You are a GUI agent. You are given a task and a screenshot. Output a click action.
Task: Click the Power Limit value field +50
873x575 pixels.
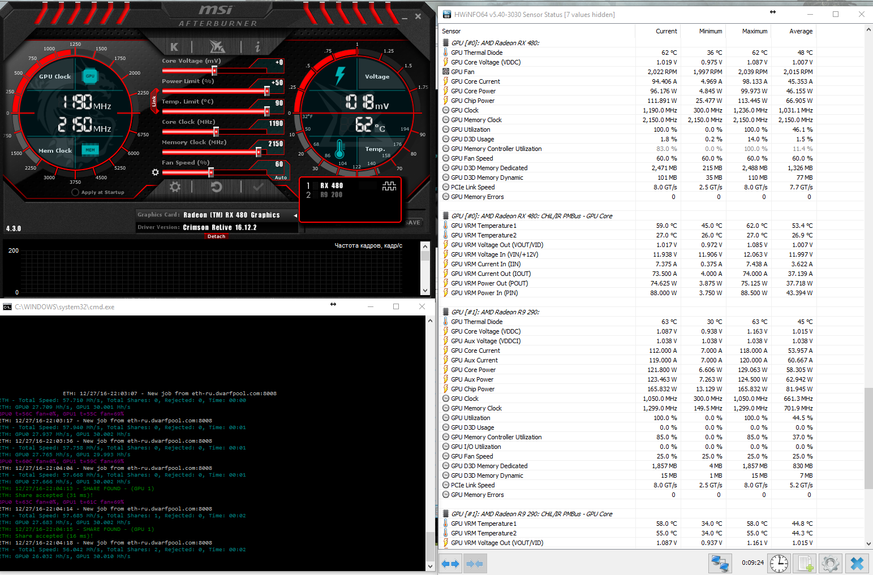pos(277,83)
